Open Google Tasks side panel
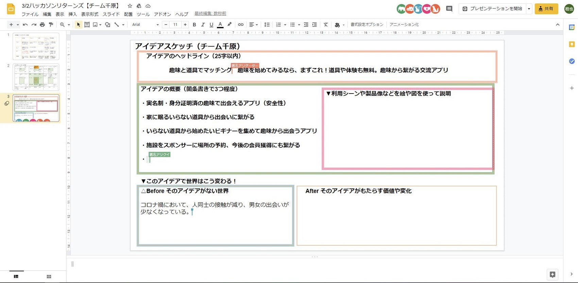This screenshot has width=578, height=283. click(x=572, y=61)
